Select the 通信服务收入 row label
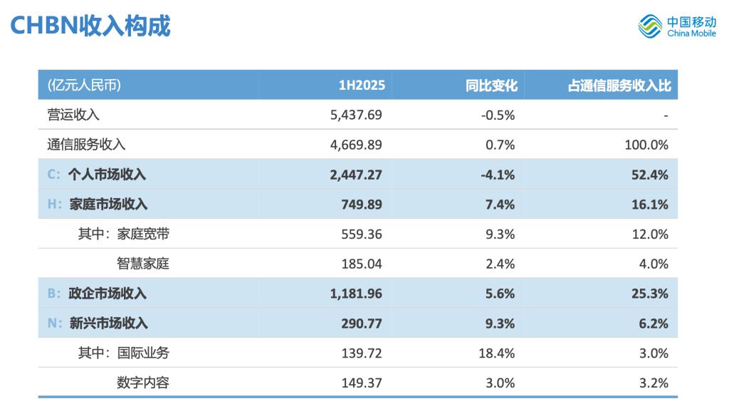The width and height of the screenshot is (729, 404). (86, 145)
